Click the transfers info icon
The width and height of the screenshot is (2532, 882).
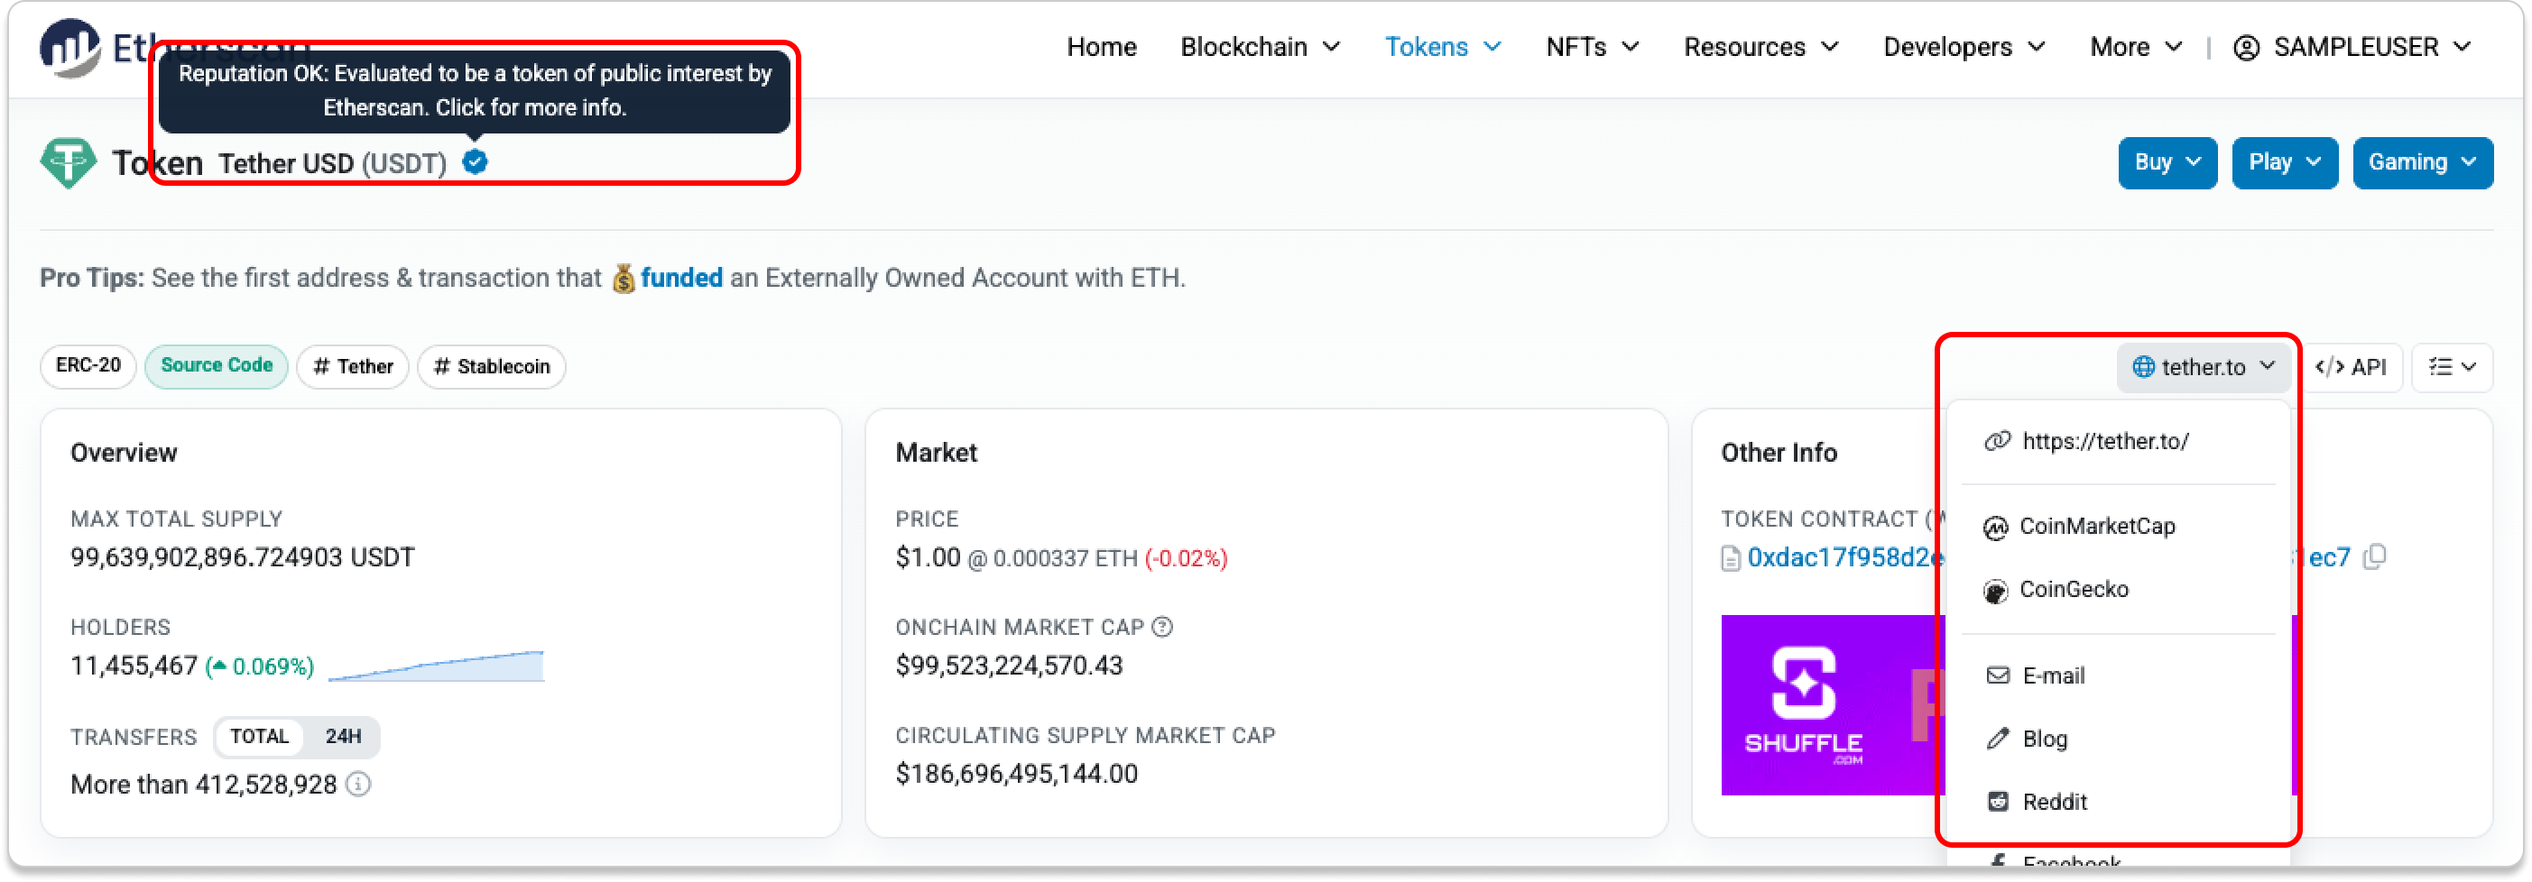[359, 784]
